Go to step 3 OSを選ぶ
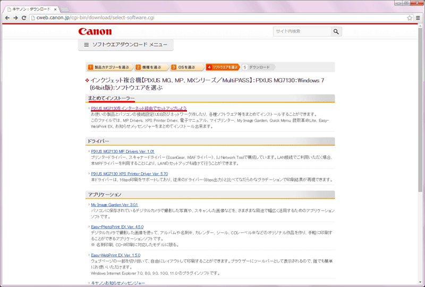 (x=187, y=67)
